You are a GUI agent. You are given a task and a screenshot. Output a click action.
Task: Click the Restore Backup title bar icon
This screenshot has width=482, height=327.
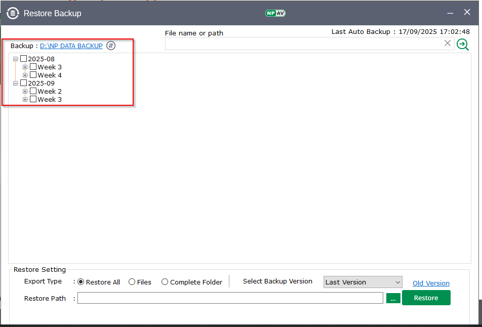(x=13, y=13)
